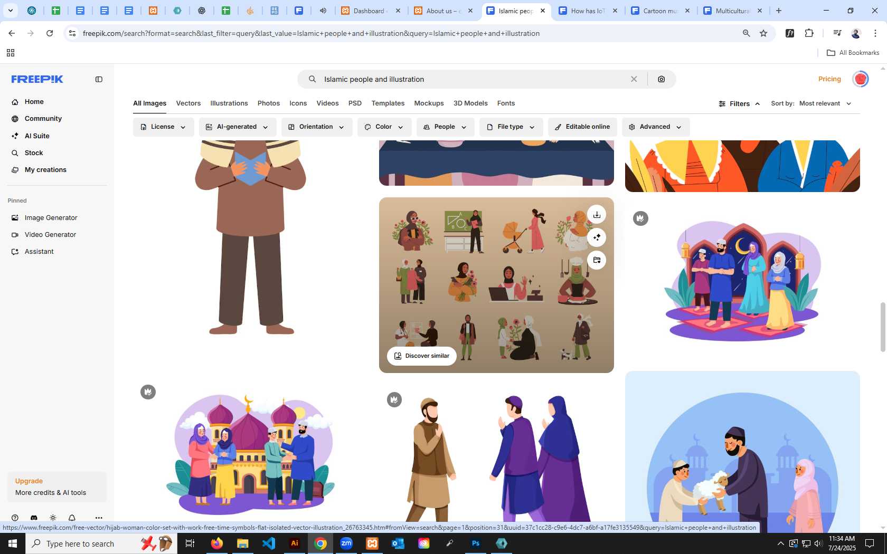887x554 pixels.
Task: Open Zoom app from taskbar
Action: coord(346,543)
